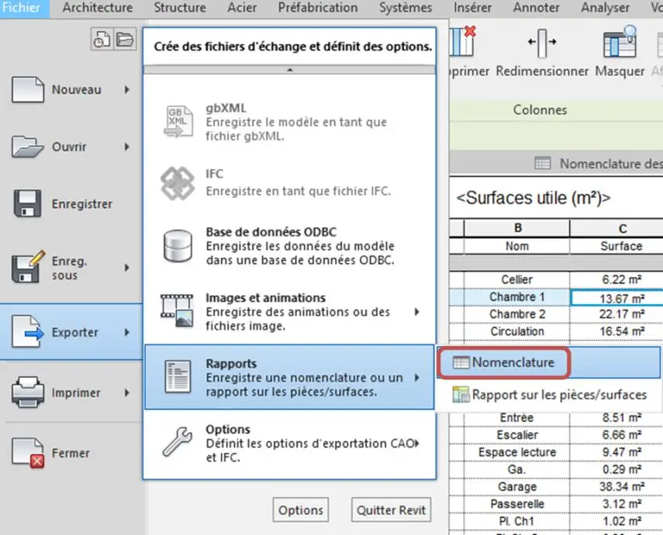Click the Surface column heading cell
This screenshot has height=535, width=663.
pos(617,246)
